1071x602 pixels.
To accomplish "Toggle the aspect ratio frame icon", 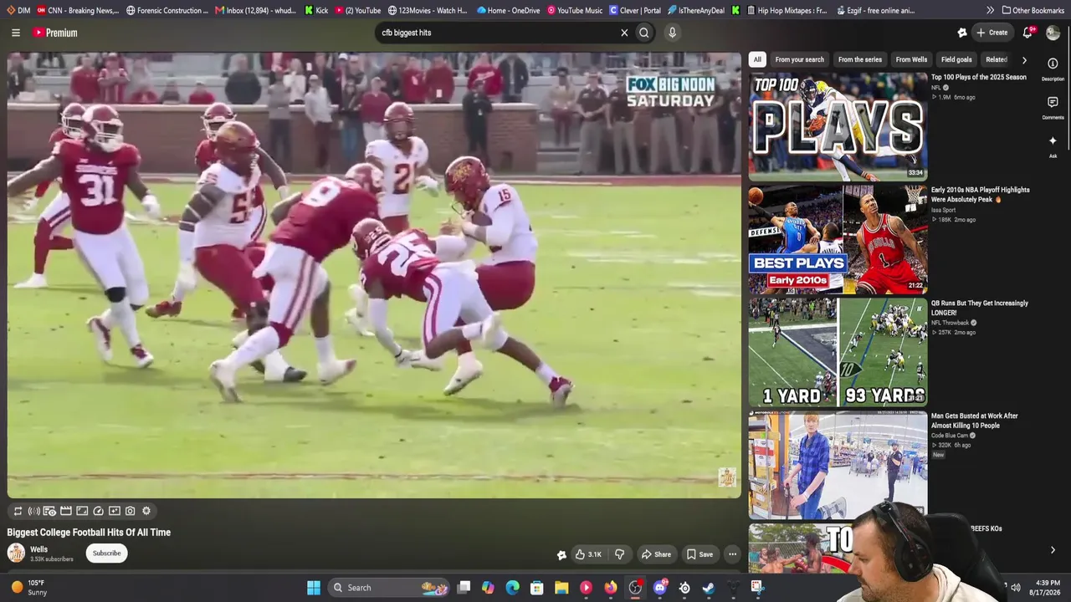I will 82,511.
